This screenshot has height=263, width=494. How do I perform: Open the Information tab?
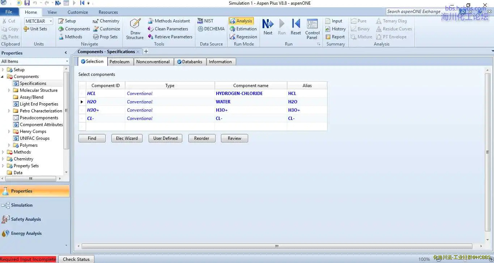[x=220, y=62]
